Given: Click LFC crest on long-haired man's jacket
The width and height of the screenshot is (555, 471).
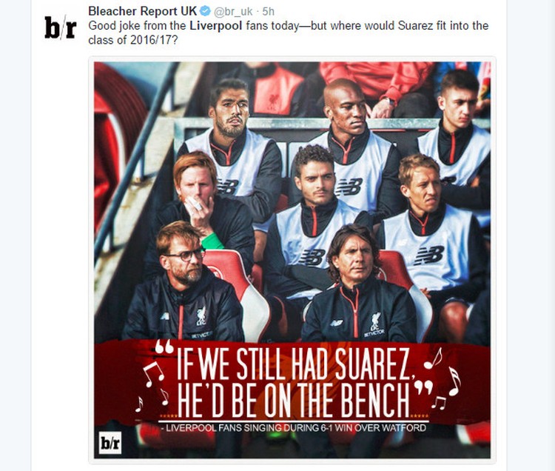Looking at the screenshot, I should [x=375, y=321].
